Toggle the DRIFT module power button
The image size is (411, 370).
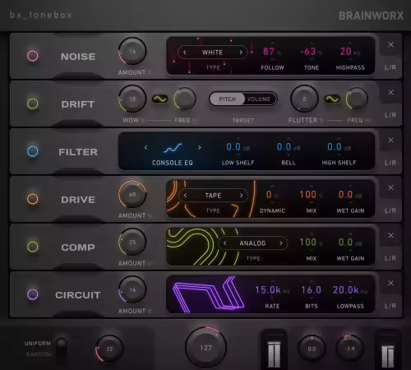pyautogui.click(x=33, y=104)
